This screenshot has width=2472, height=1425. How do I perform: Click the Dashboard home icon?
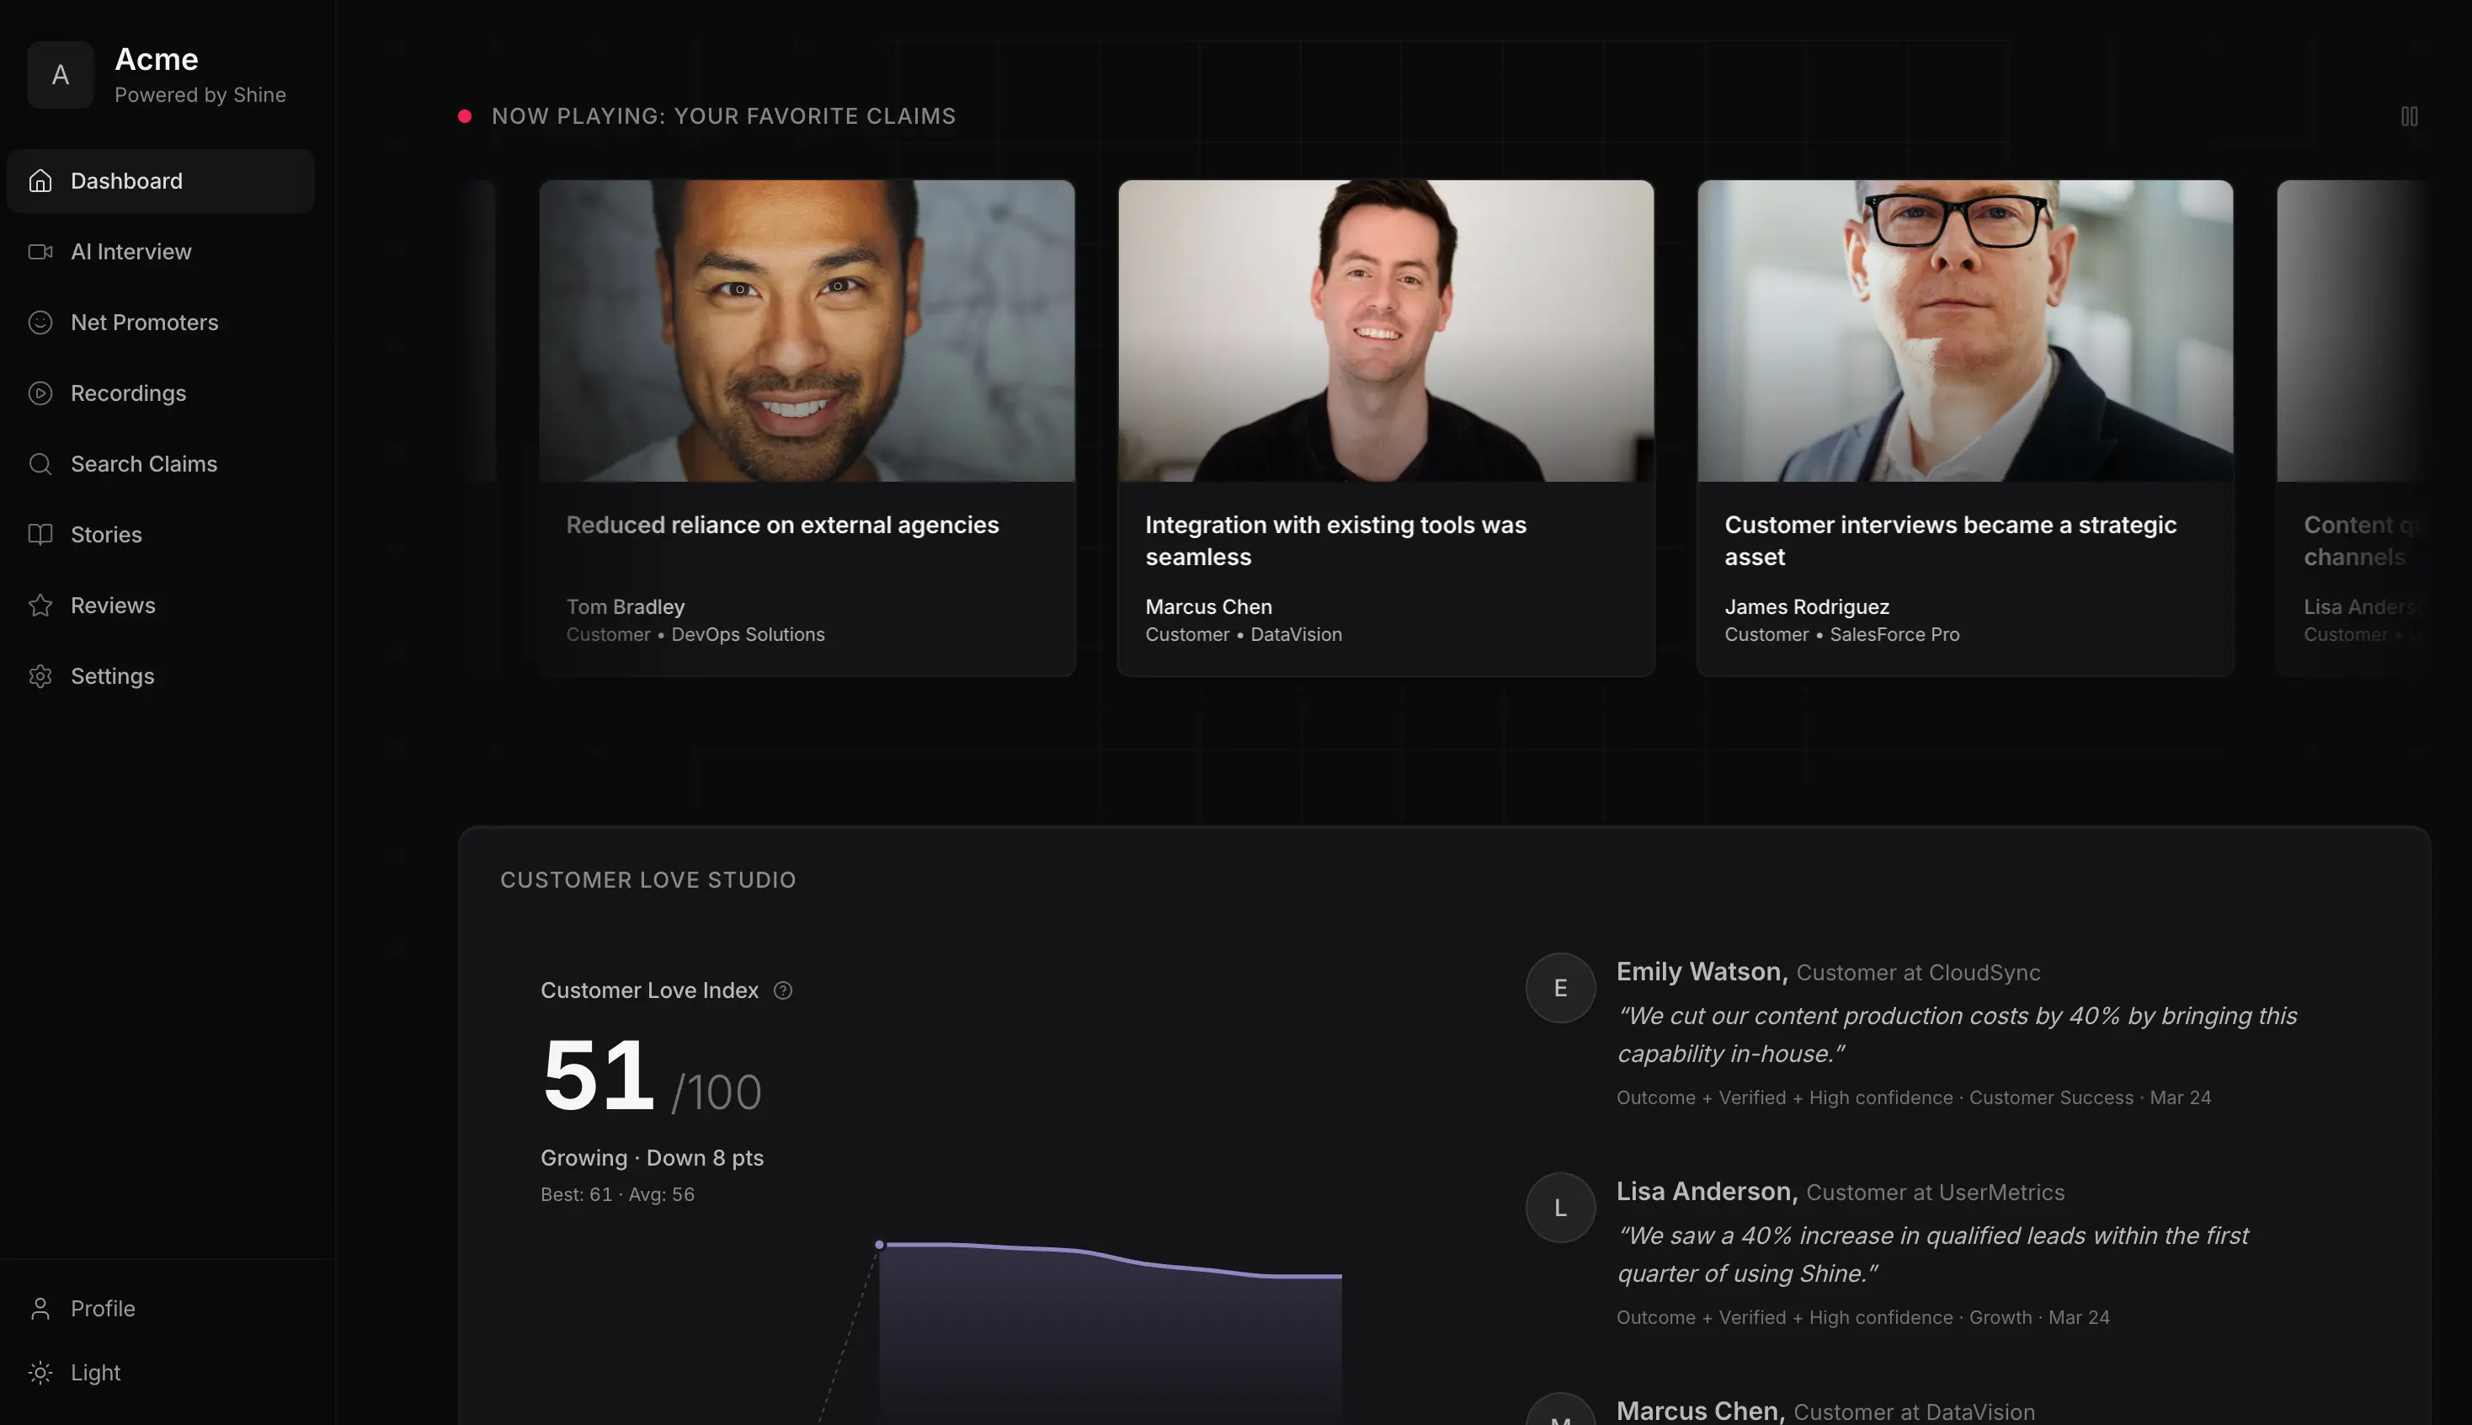click(x=40, y=181)
